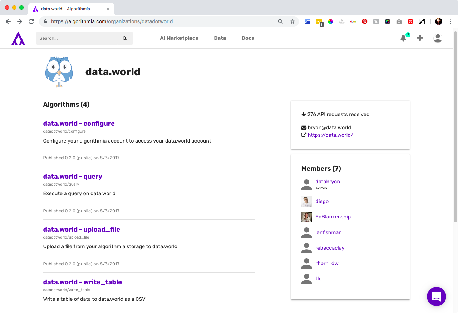The width and height of the screenshot is (458, 313).
Task: Open rebeccaclay member profile link
Action: (x=330, y=248)
